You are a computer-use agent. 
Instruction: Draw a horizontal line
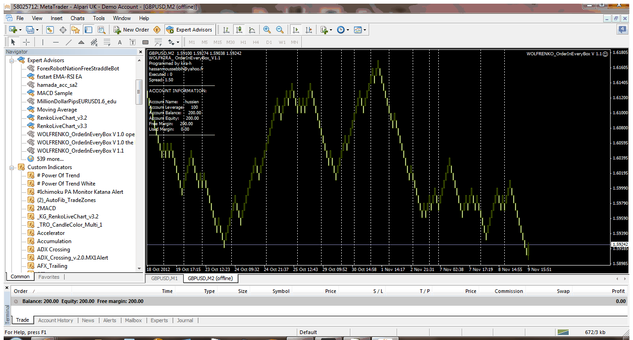tap(56, 42)
